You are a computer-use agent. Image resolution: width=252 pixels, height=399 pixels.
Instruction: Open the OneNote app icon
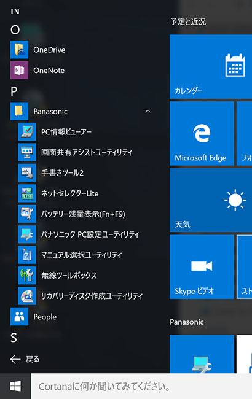(19, 70)
